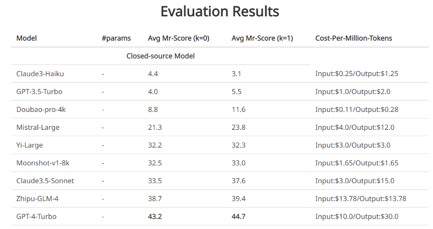The image size is (433, 229).
Task: Click the GPT-3.5-Turbo model name
Action: [x=39, y=92]
